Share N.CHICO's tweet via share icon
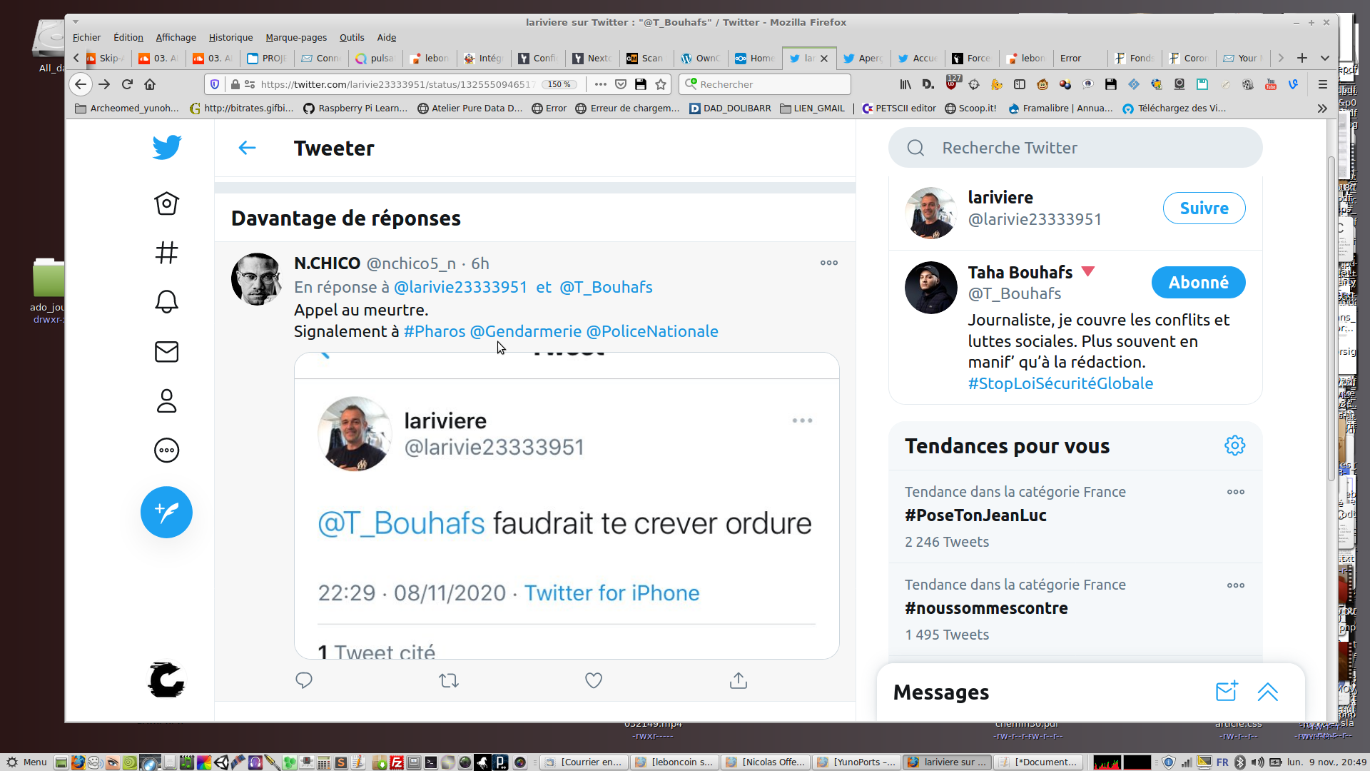 click(739, 680)
